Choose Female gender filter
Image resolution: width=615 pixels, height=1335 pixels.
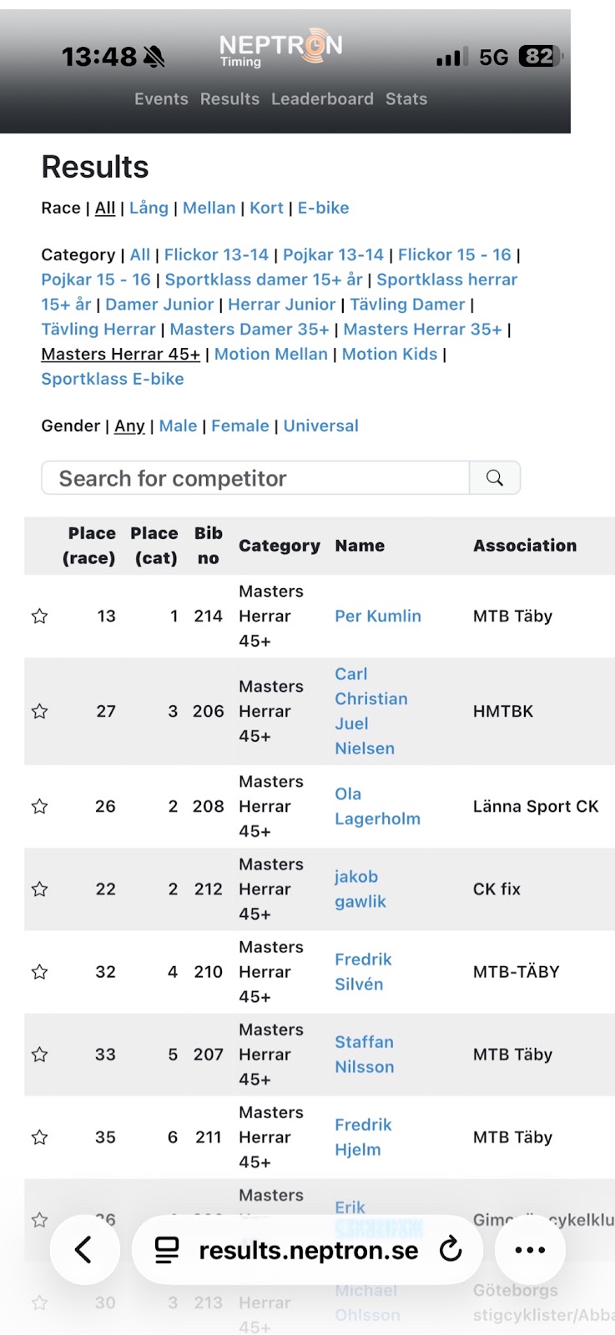click(x=240, y=426)
